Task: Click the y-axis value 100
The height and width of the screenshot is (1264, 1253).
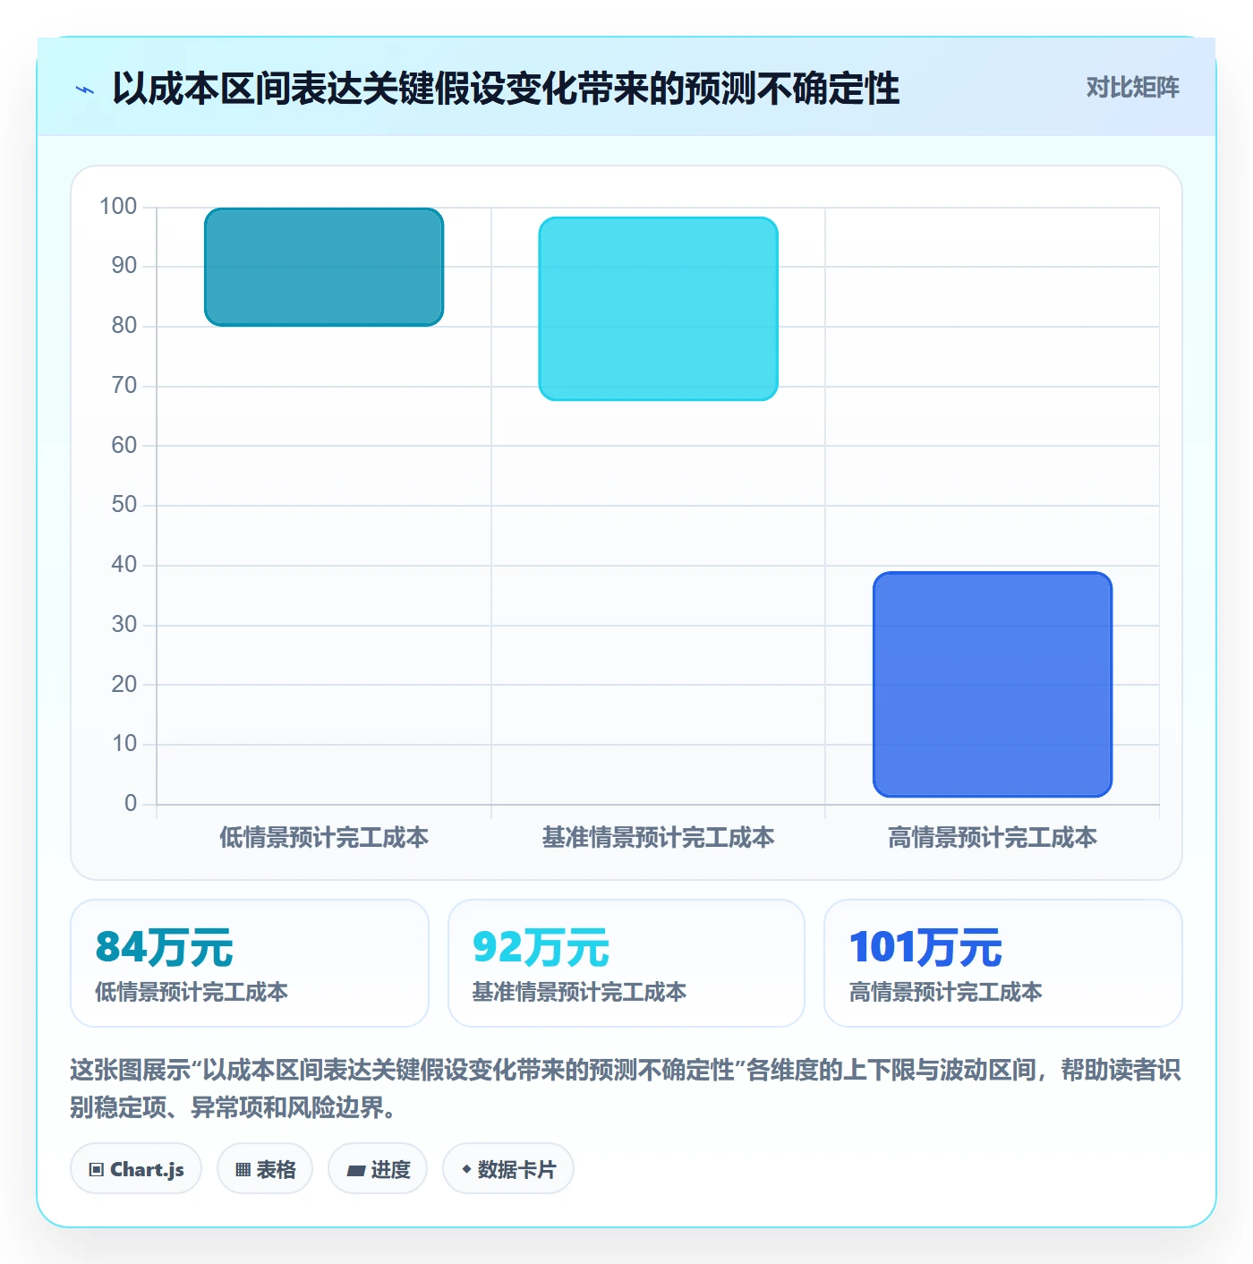Action: (x=118, y=207)
